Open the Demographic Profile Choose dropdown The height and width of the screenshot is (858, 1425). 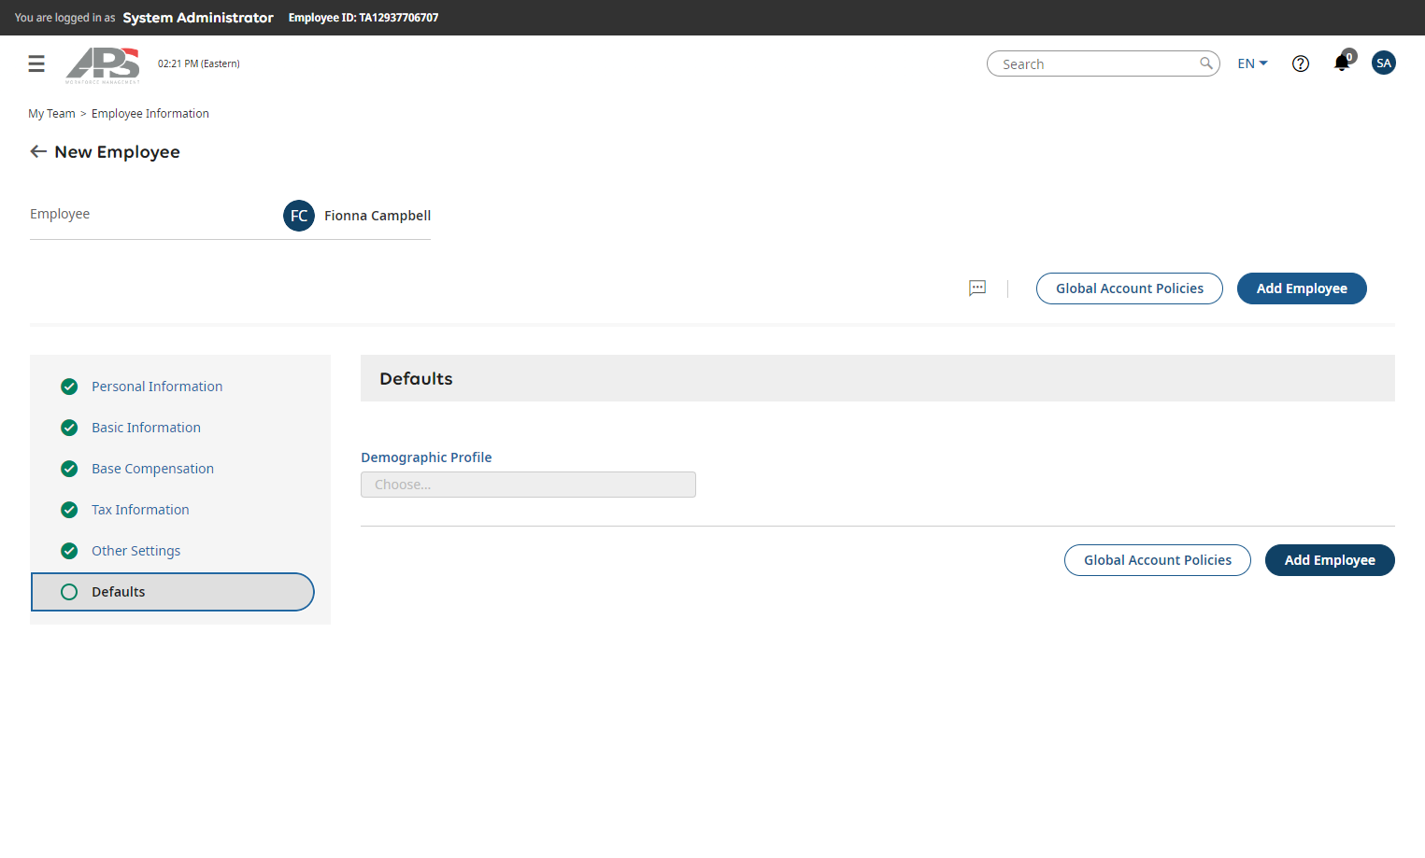528,485
